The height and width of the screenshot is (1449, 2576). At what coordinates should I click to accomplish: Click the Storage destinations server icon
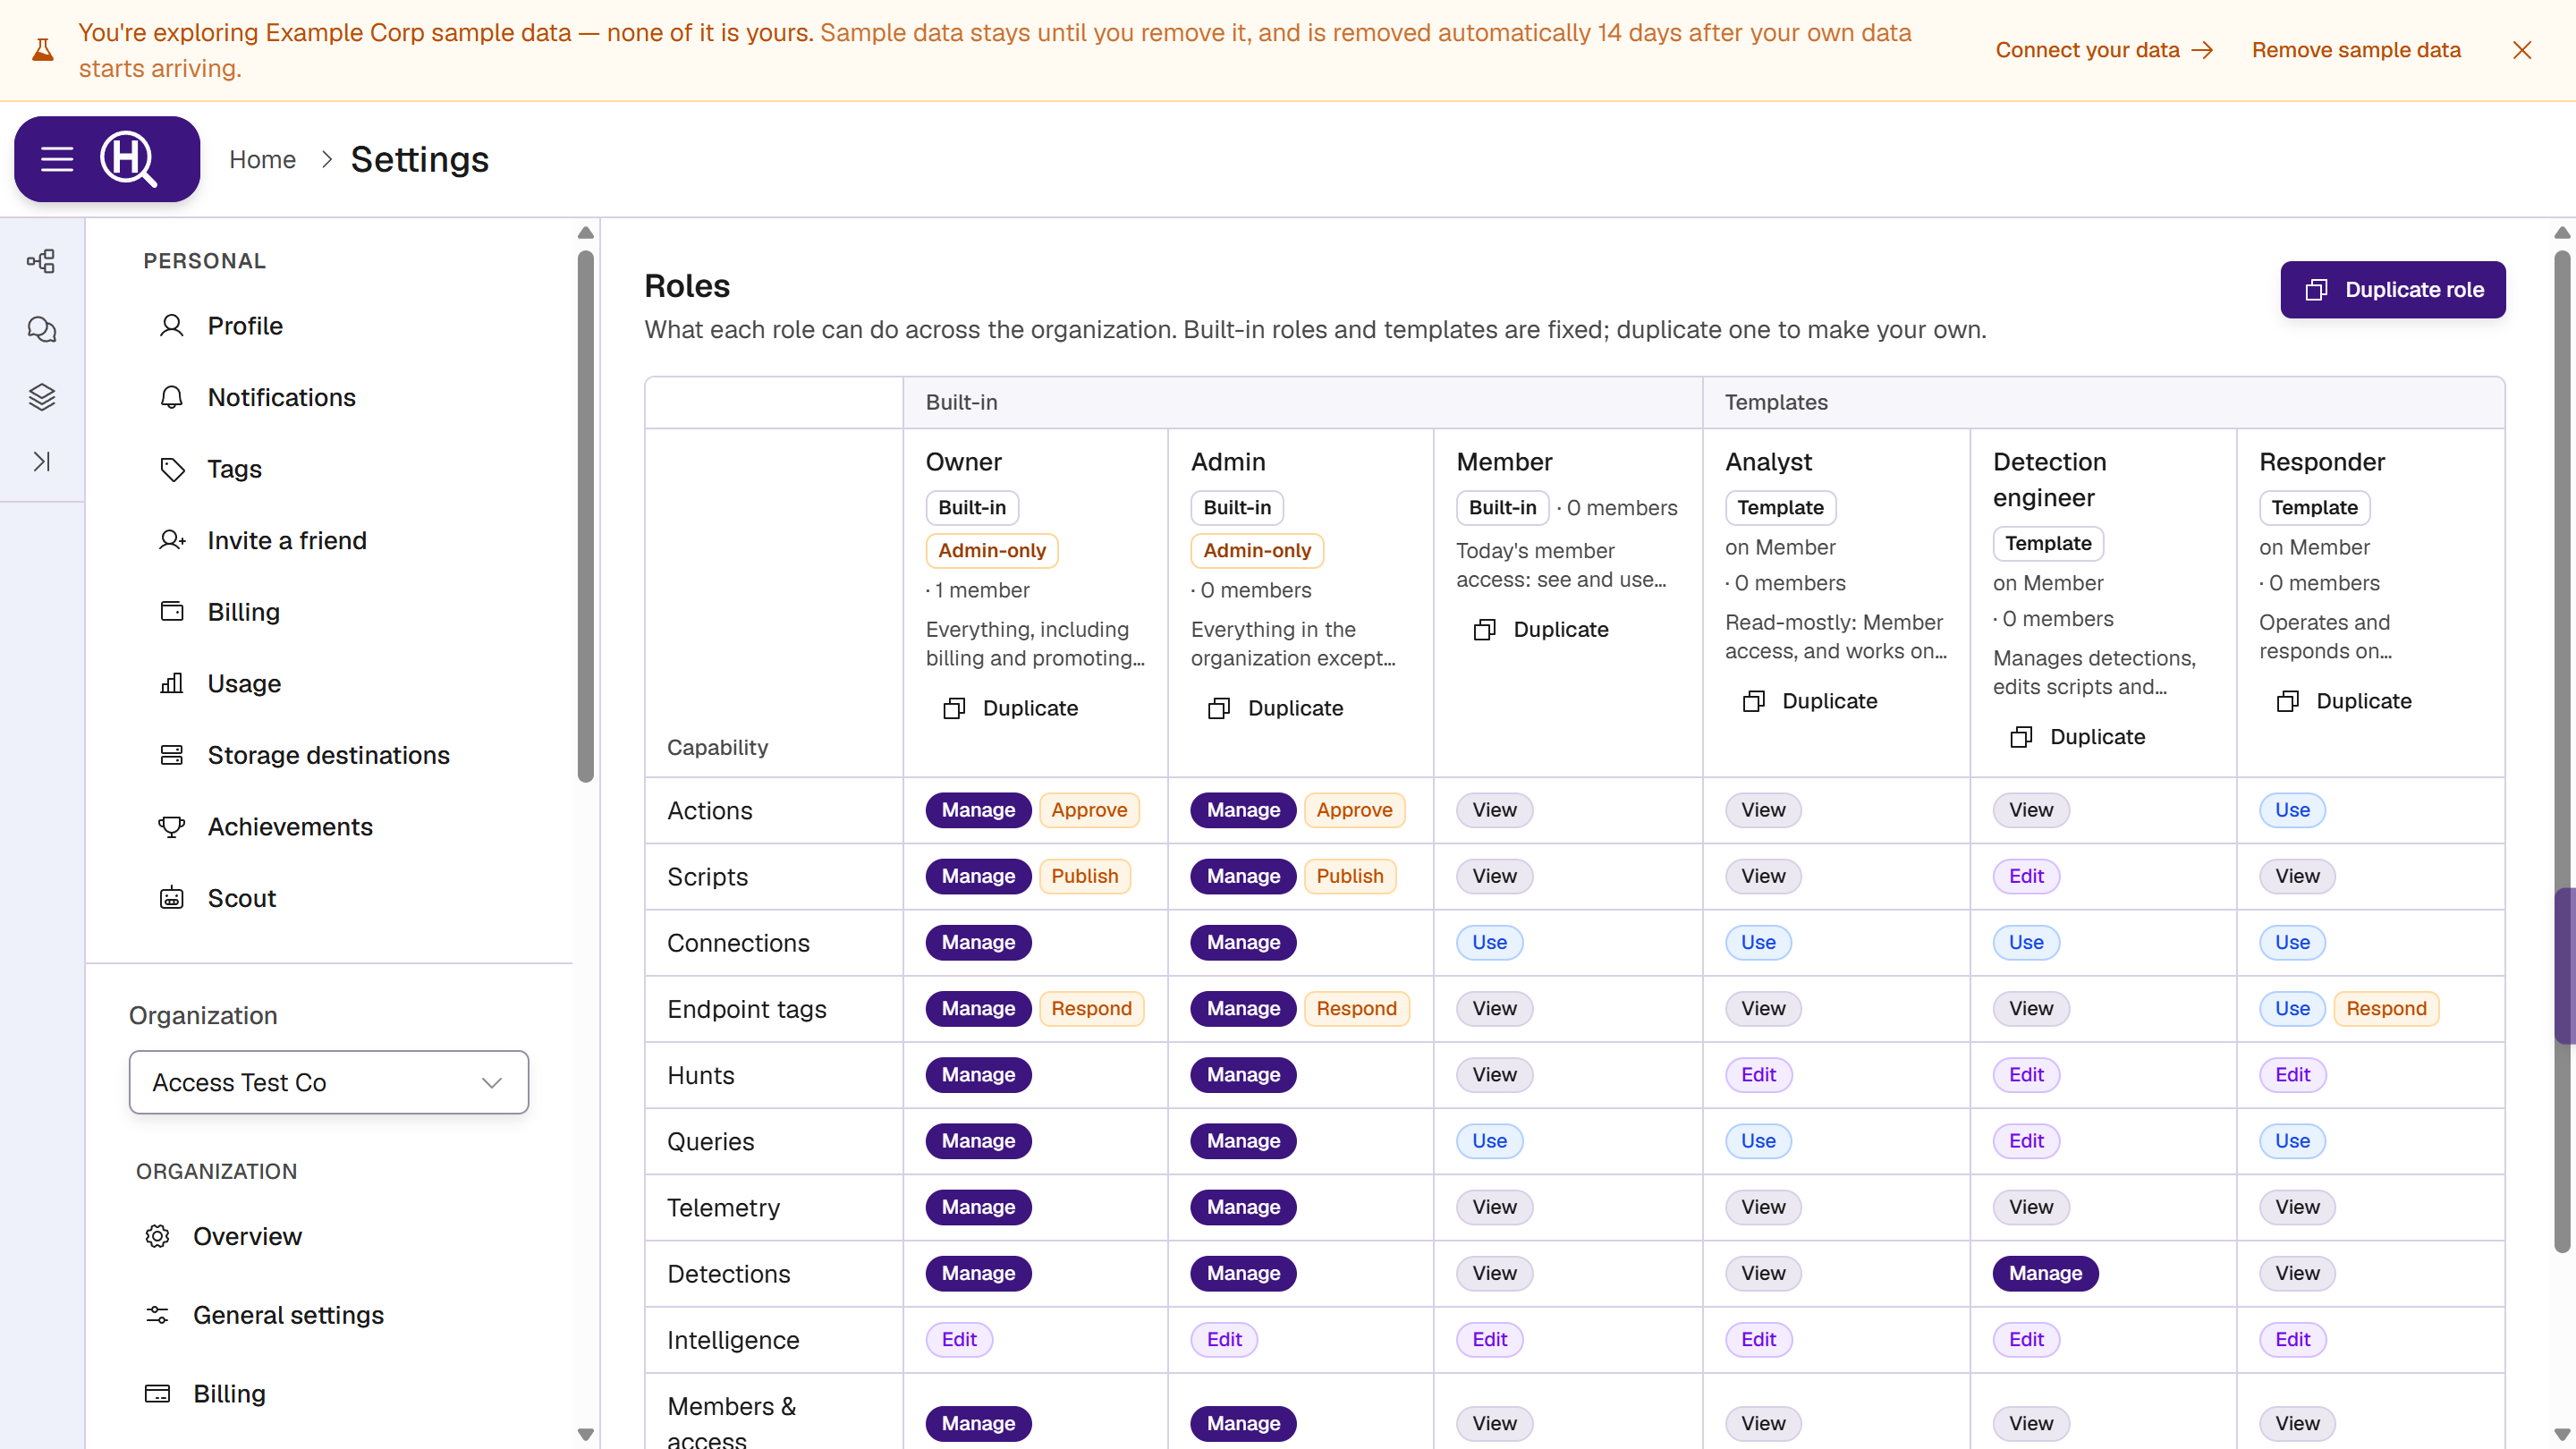[172, 755]
